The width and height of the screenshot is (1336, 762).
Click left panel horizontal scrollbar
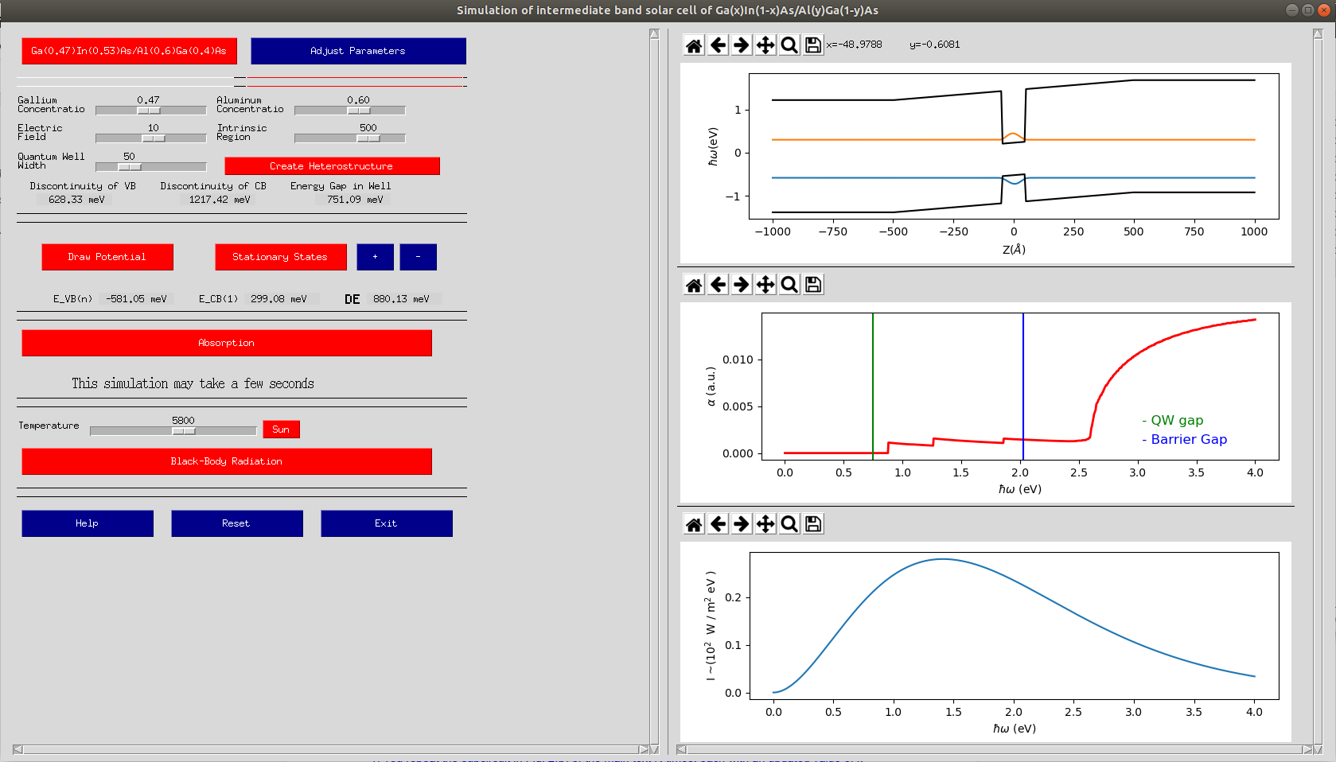click(x=331, y=749)
